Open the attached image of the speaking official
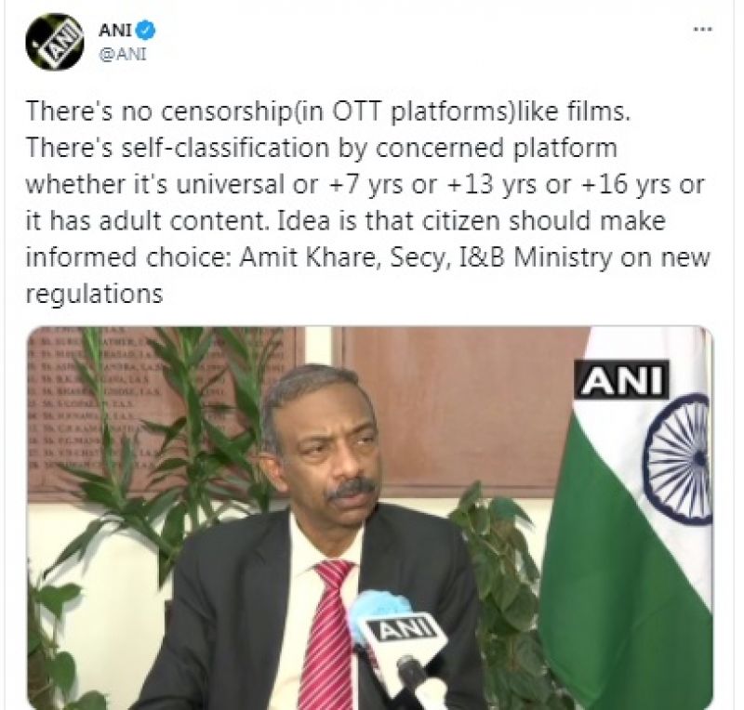 (x=370, y=518)
